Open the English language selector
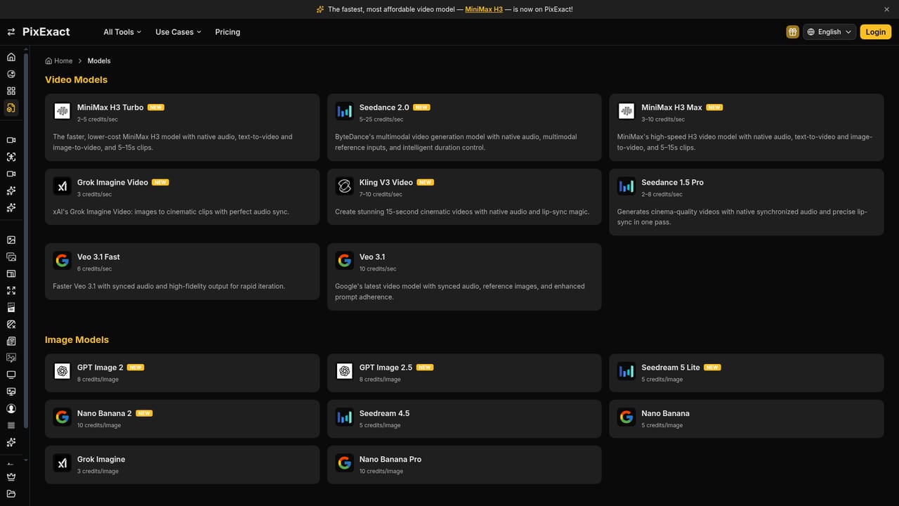The image size is (899, 506). pos(829,32)
